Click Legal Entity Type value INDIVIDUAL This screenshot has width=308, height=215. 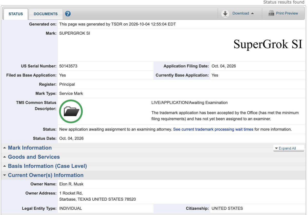[71, 208]
